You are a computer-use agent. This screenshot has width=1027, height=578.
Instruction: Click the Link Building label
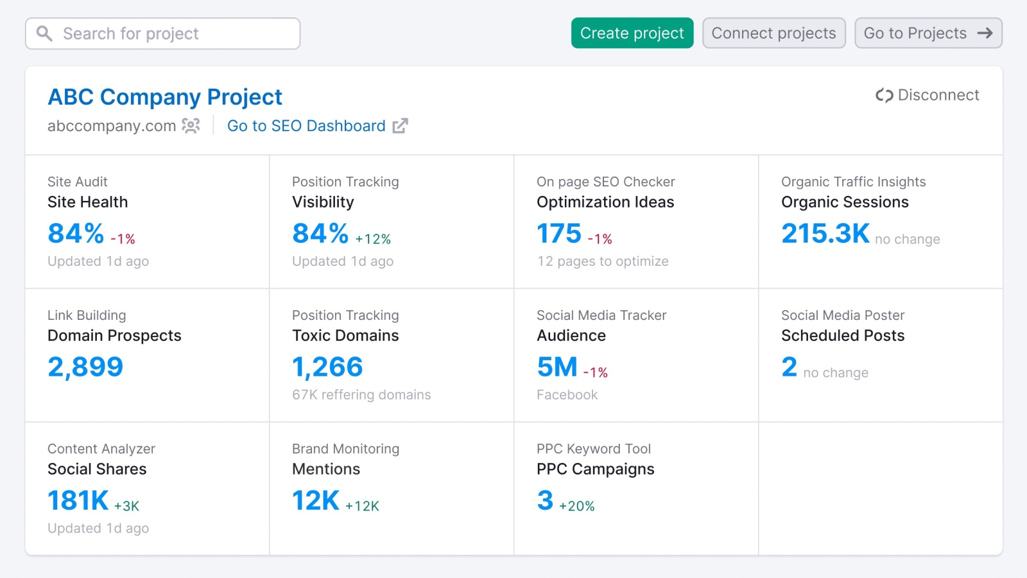[x=87, y=315]
